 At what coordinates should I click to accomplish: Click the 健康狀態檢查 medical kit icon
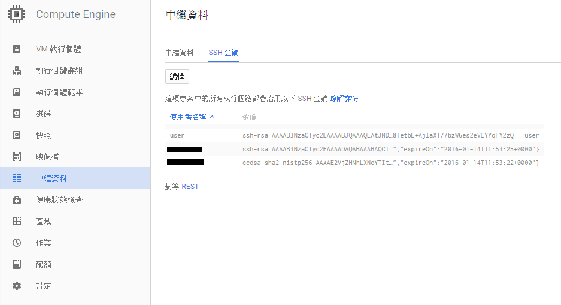17,200
